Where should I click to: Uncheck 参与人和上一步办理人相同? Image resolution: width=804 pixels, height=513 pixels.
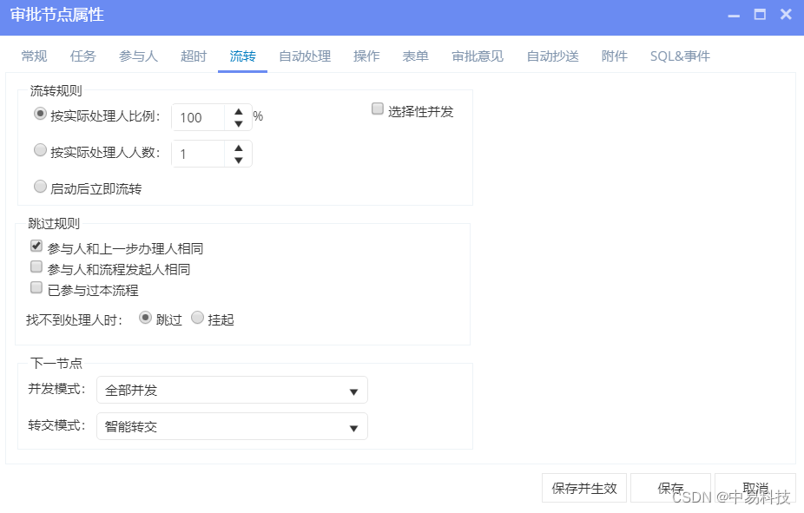(x=36, y=246)
